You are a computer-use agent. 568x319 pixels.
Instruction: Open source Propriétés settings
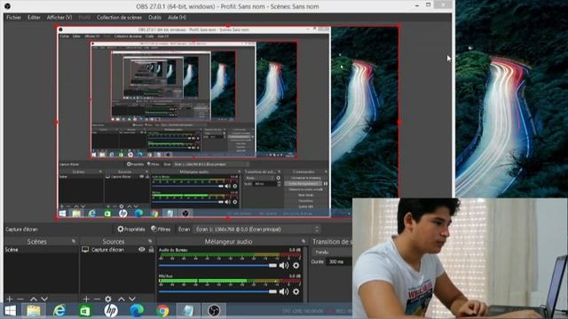tap(130, 229)
